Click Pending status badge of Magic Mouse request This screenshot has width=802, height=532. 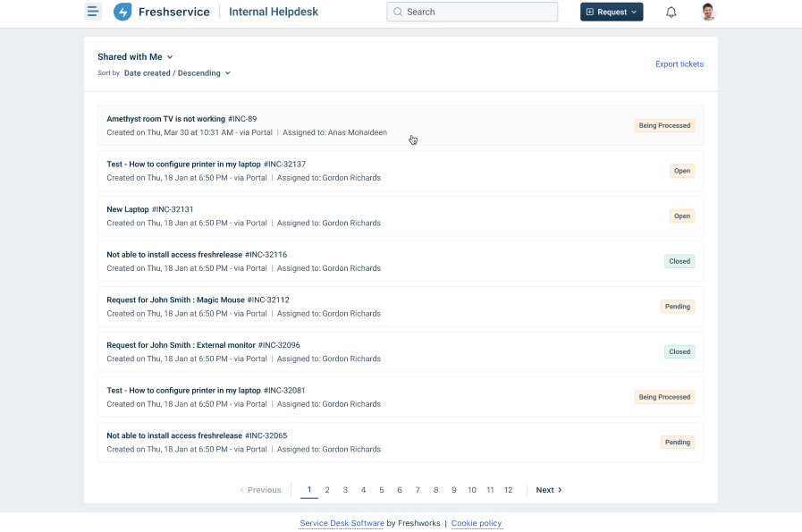[677, 307]
